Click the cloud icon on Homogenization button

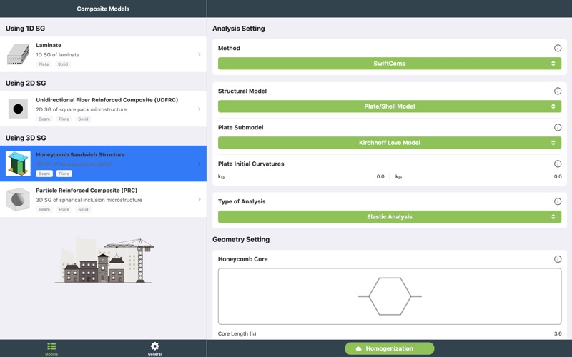(x=358, y=348)
